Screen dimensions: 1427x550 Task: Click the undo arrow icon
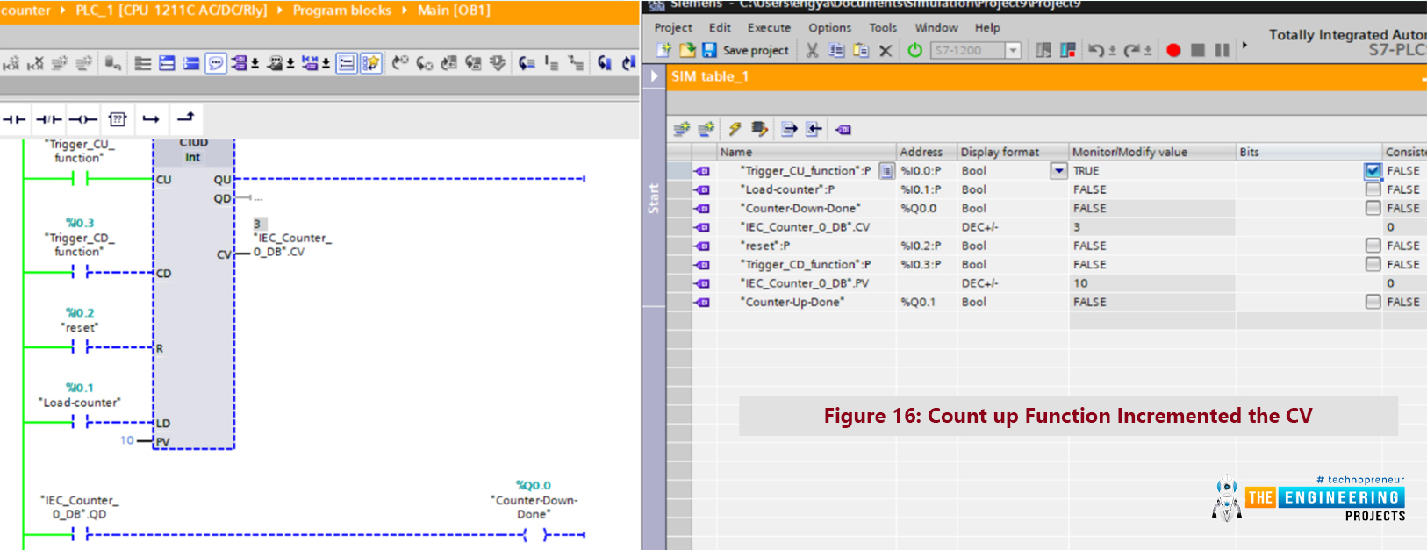point(1096,50)
